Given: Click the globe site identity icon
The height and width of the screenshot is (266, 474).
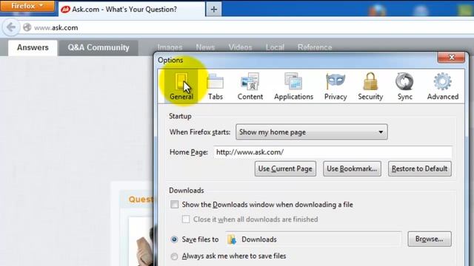Looking at the screenshot, I should (27, 27).
